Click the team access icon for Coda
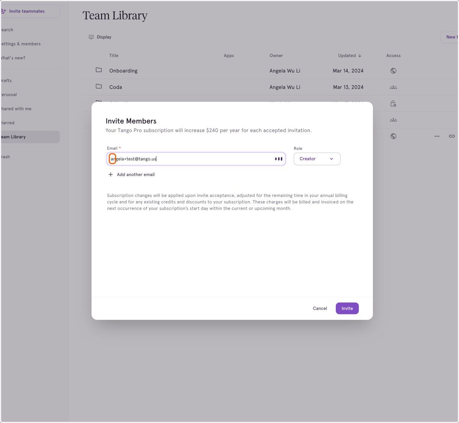Image resolution: width=459 pixels, height=423 pixels. click(x=393, y=87)
